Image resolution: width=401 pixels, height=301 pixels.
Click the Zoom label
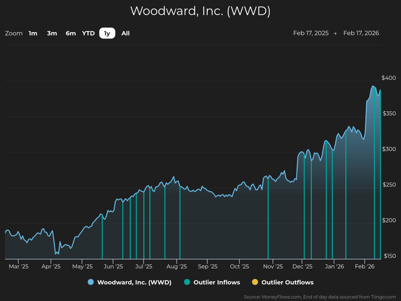coord(14,33)
